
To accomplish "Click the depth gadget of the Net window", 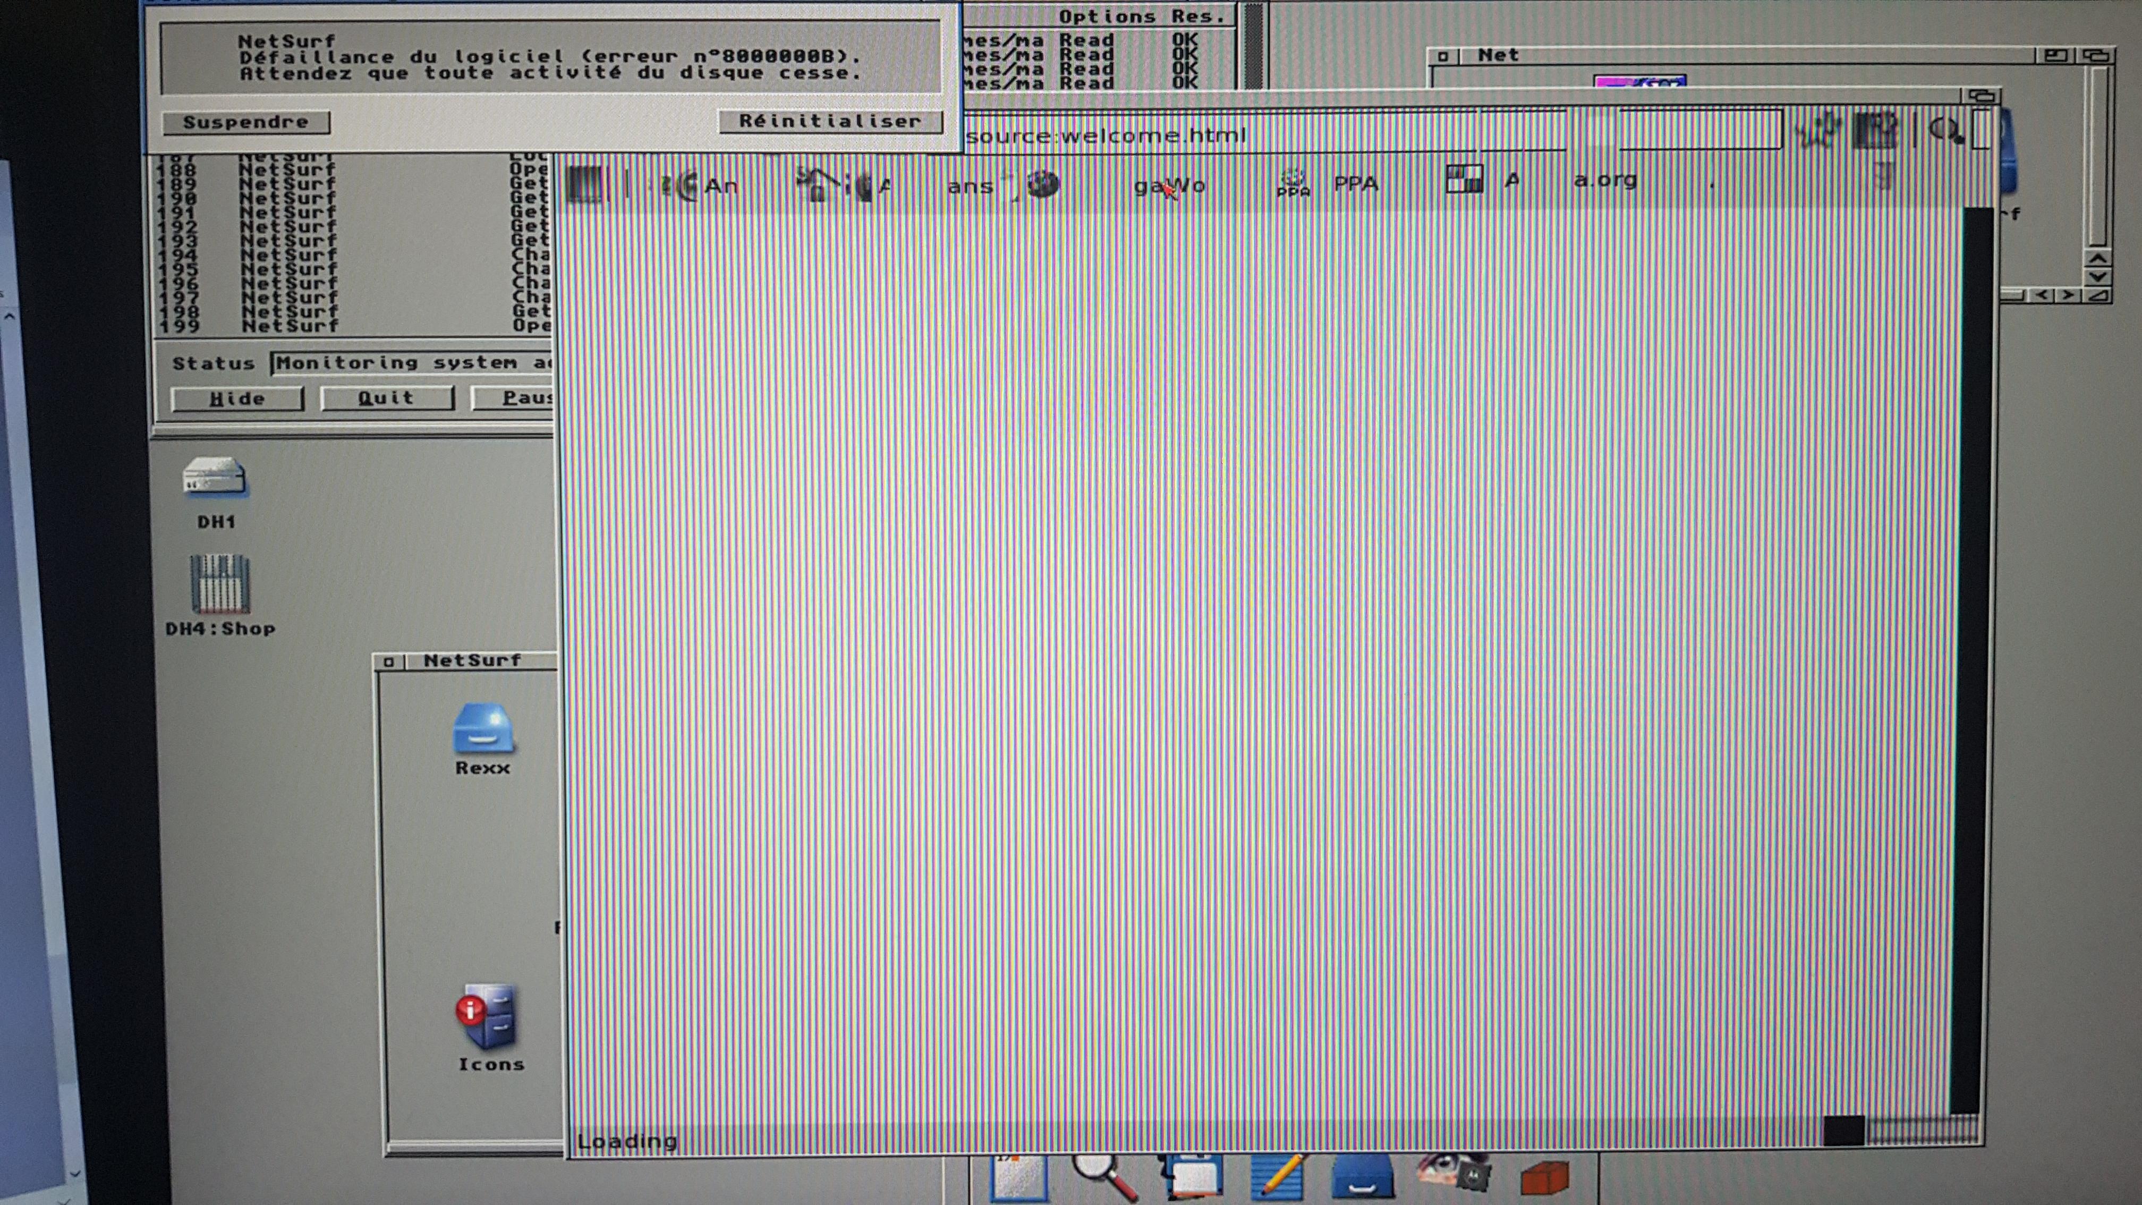I will [2096, 56].
